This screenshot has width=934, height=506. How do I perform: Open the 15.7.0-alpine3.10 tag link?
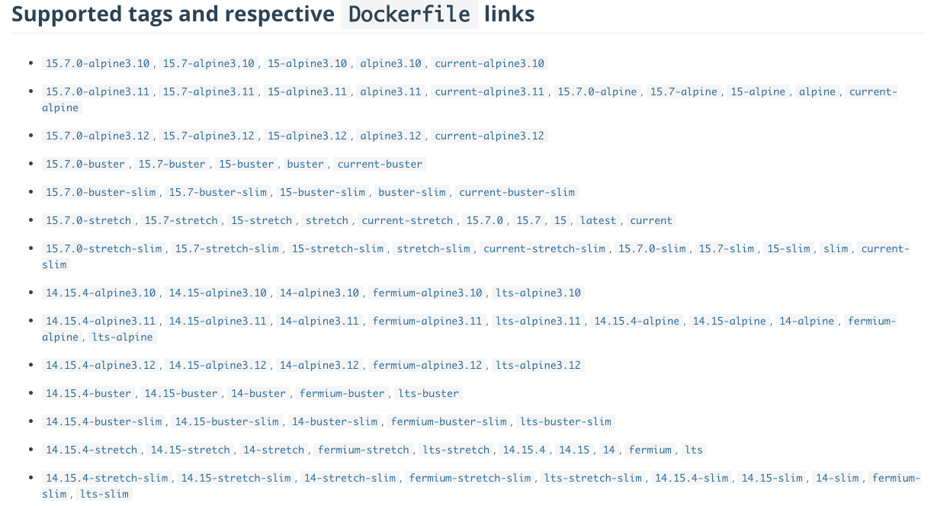tap(98, 63)
